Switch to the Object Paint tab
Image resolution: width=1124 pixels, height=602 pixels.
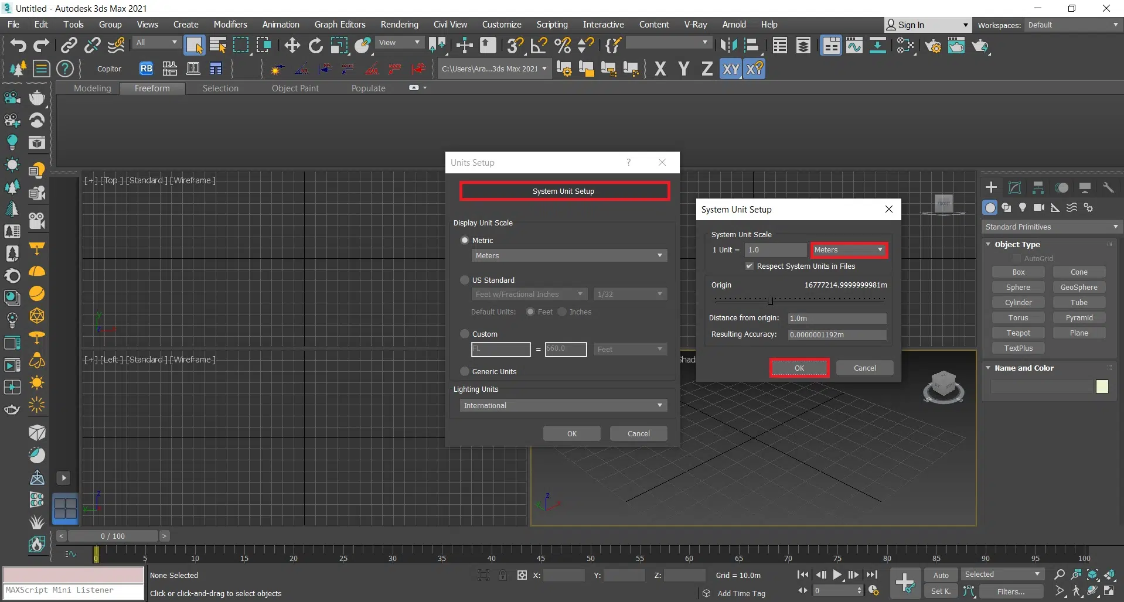[x=295, y=88]
